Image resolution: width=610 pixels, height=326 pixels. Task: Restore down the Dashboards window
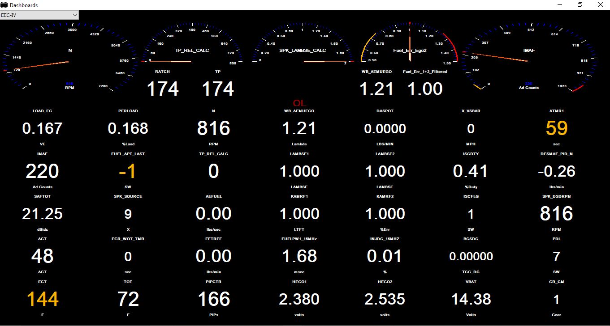point(580,5)
